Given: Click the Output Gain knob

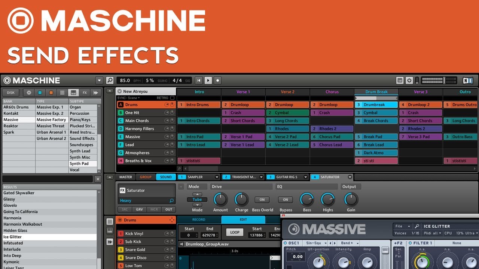Looking at the screenshot, I should coord(351,200).
